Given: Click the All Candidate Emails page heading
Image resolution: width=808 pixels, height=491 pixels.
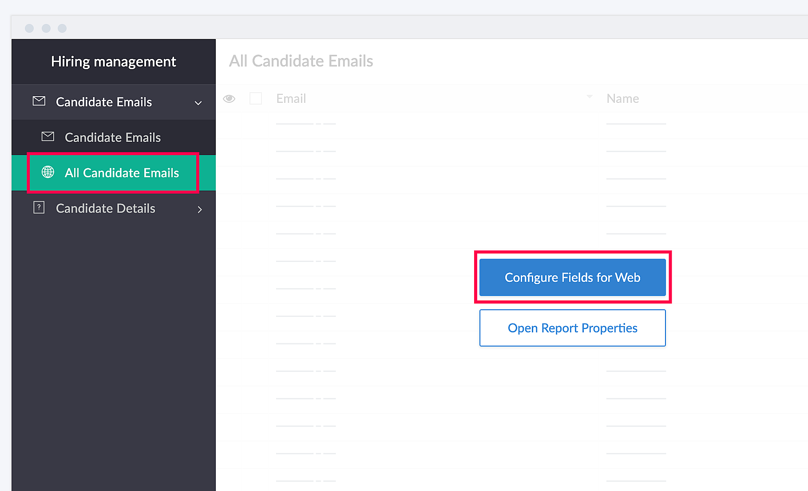Looking at the screenshot, I should pos(301,61).
